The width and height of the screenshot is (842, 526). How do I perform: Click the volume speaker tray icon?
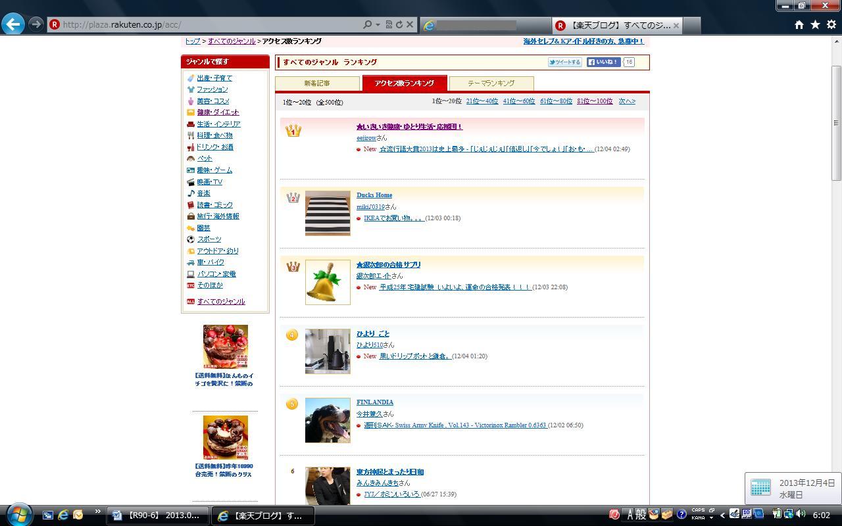point(801,515)
